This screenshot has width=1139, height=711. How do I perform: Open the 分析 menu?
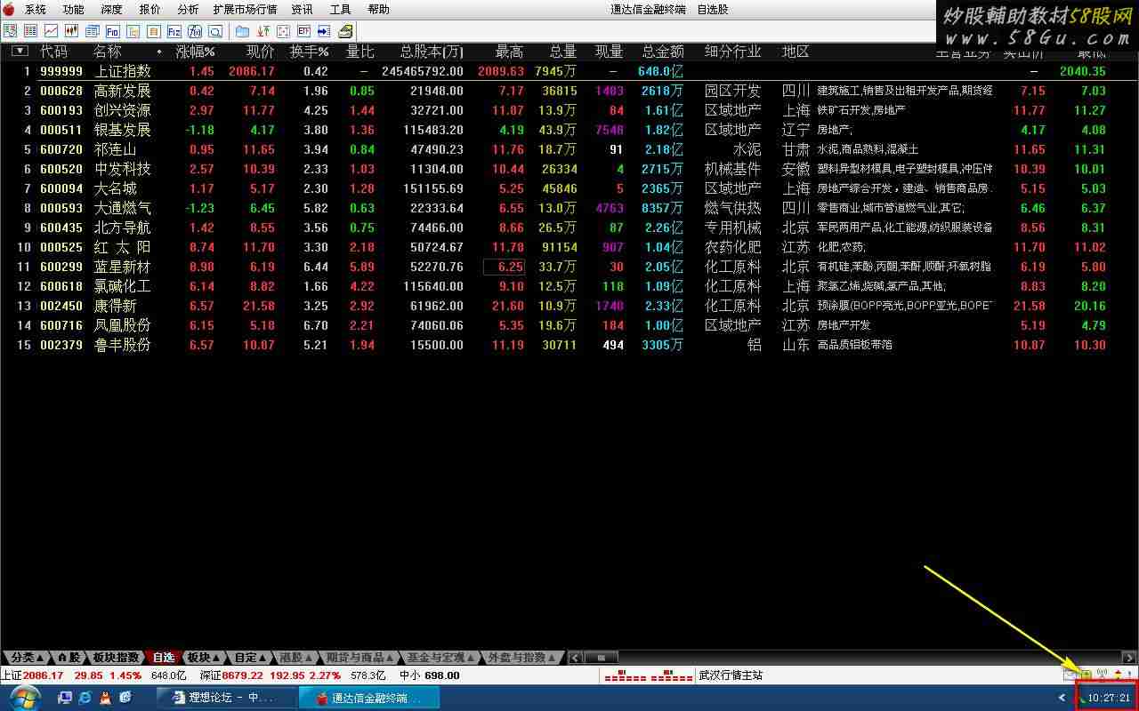pos(188,10)
